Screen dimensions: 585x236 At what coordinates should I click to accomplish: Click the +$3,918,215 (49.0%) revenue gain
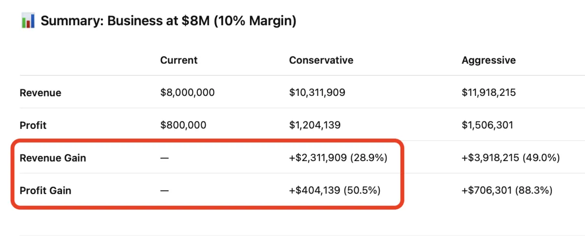pyautogui.click(x=510, y=158)
